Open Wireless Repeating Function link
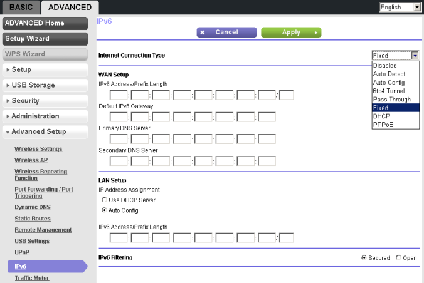Image resolution: width=424 pixels, height=283 pixels. (41, 175)
